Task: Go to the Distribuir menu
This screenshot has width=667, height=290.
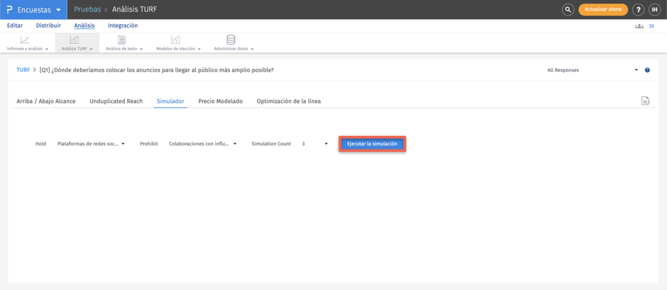Action: pyautogui.click(x=48, y=26)
